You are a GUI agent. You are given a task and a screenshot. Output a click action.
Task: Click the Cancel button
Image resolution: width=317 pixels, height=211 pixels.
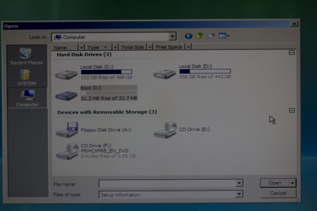[x=278, y=193]
